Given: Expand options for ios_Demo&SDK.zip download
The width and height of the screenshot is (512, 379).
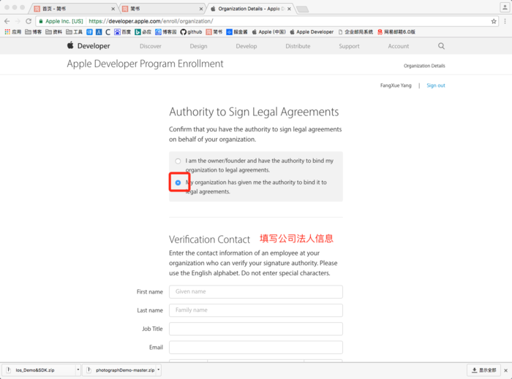Looking at the screenshot, I should click(78, 370).
